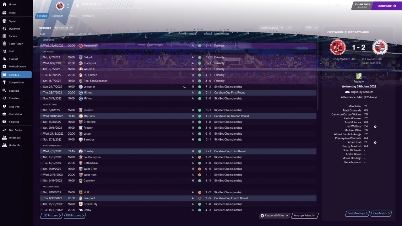Open U23 Fixtures

pyautogui.click(x=51, y=216)
